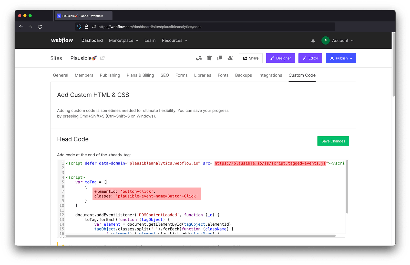
Task: Open the site transfer ownership icon
Action: coord(199,58)
